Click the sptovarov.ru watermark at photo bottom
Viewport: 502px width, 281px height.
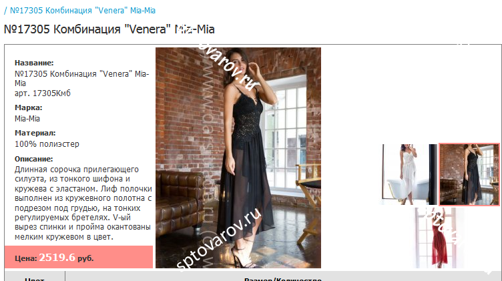click(219, 239)
